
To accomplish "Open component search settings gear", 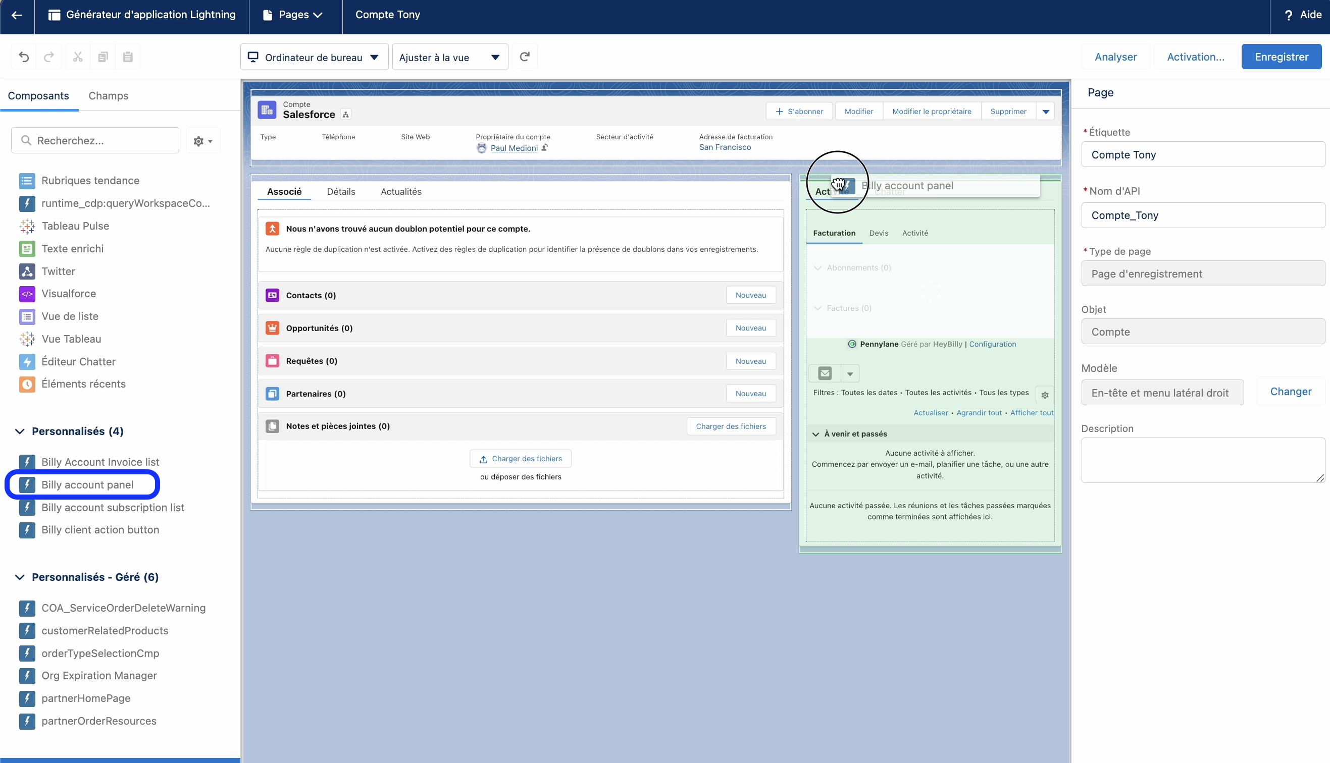I will click(x=203, y=141).
